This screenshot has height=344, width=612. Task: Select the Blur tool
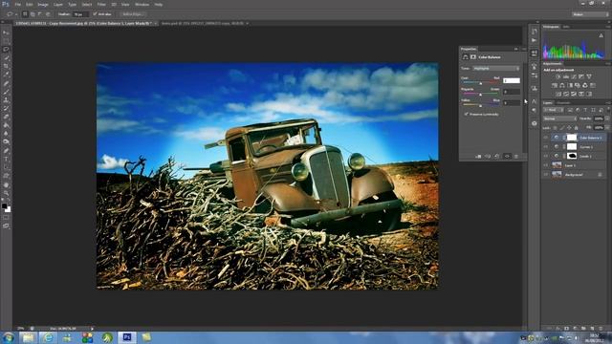point(6,134)
